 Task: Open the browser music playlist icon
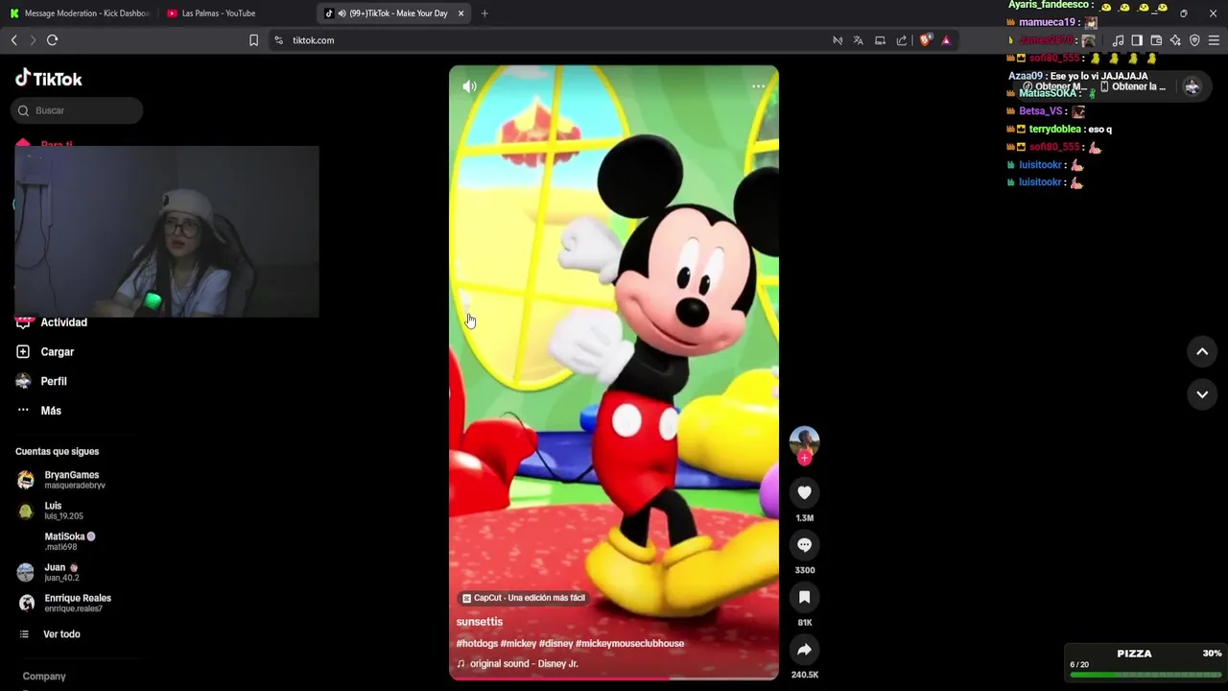coord(1118,40)
